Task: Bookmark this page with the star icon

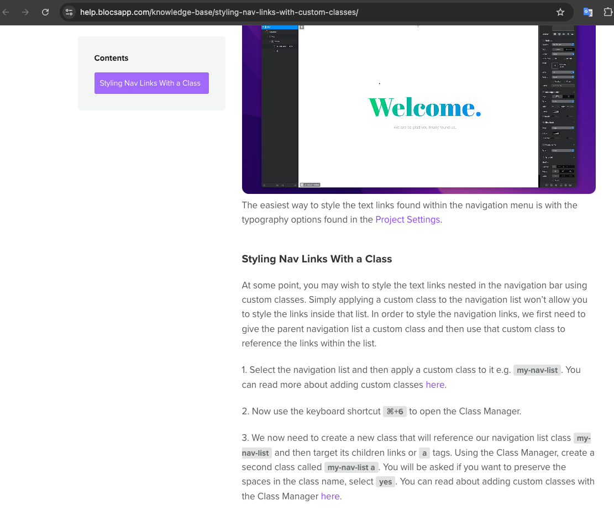Action: 560,12
